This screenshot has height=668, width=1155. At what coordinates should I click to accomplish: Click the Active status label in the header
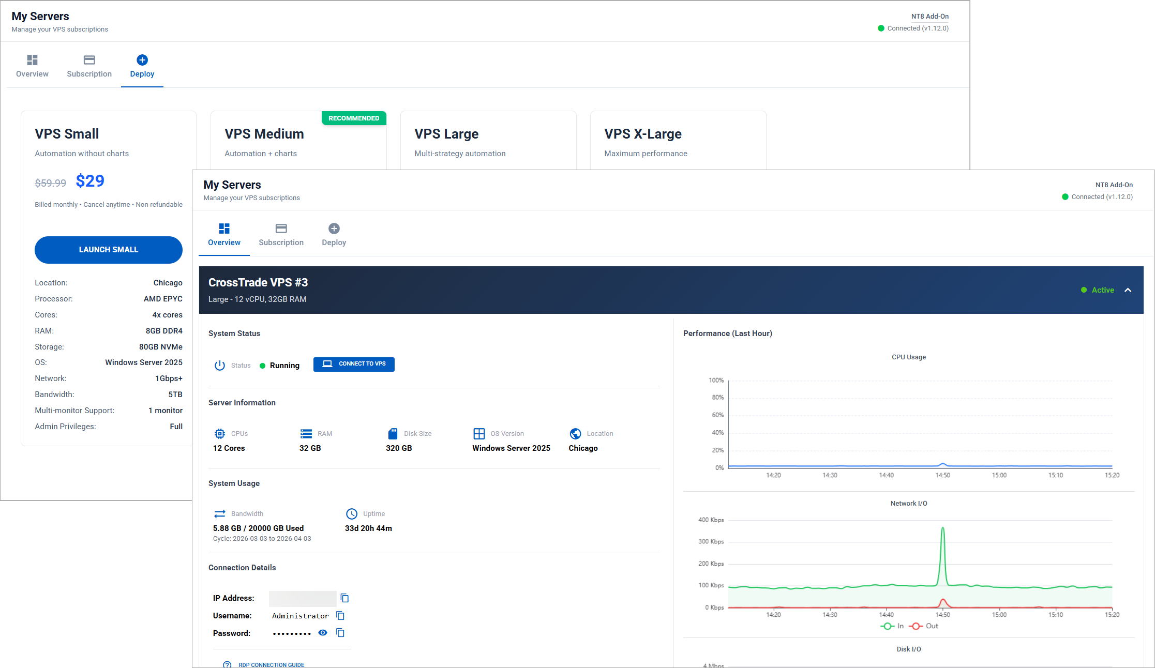tap(1102, 290)
